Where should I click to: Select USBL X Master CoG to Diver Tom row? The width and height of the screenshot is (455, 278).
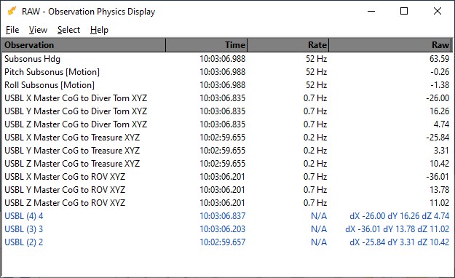point(227,98)
